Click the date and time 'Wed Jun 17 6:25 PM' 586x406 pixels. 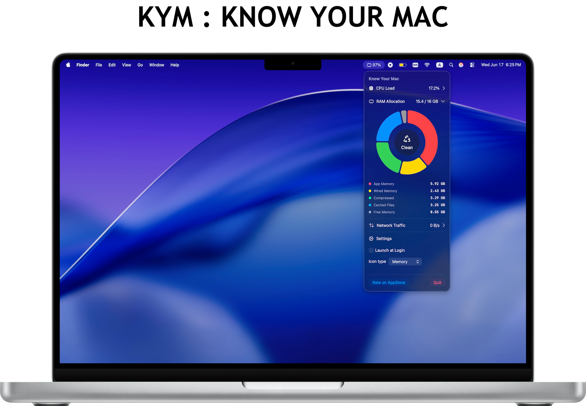(501, 65)
